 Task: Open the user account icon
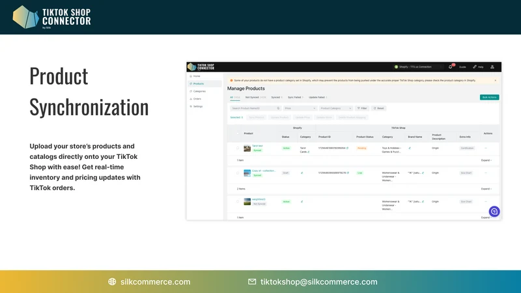pos(492,67)
